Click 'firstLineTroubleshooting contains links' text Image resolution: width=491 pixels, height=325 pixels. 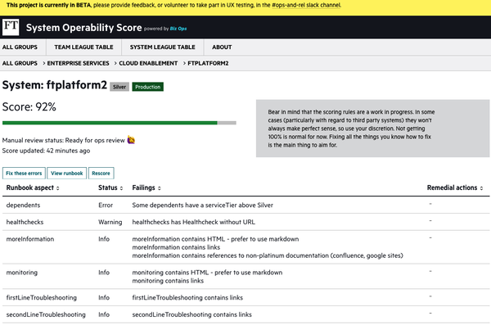(x=187, y=297)
